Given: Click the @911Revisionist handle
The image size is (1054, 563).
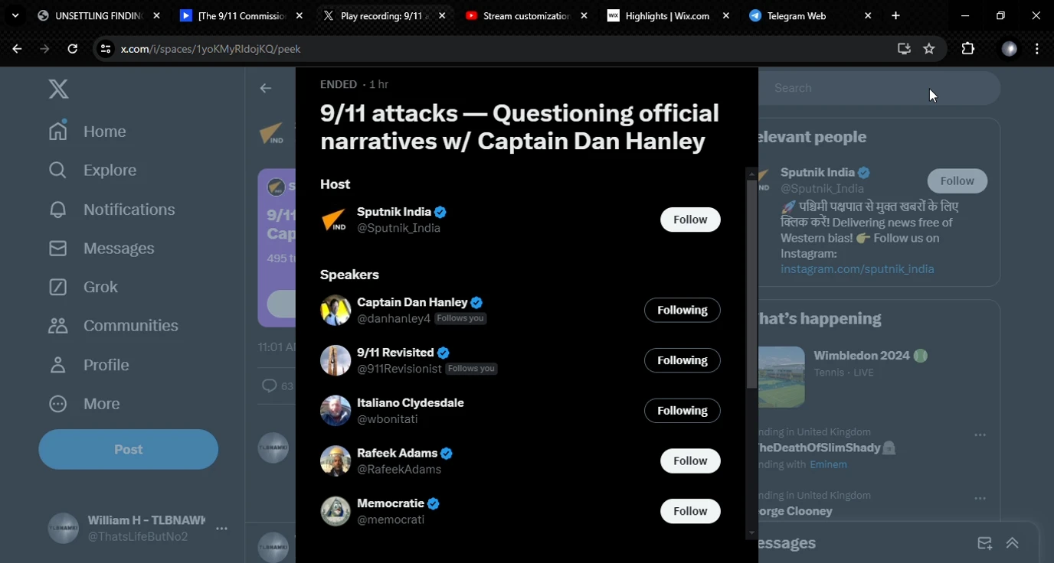Looking at the screenshot, I should (x=399, y=369).
